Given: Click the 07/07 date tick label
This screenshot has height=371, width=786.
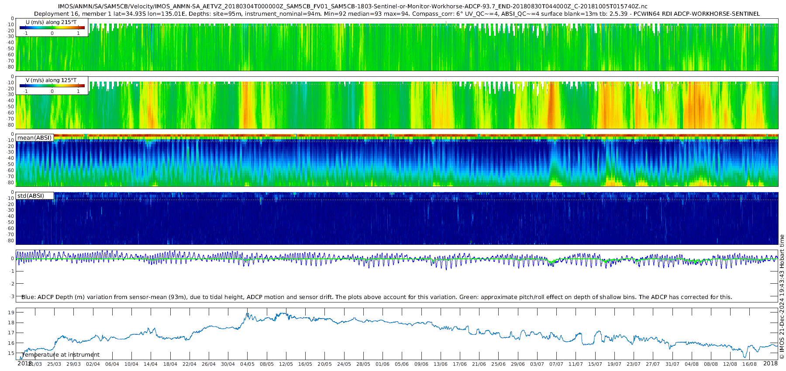Looking at the screenshot, I should pyautogui.click(x=556, y=364).
